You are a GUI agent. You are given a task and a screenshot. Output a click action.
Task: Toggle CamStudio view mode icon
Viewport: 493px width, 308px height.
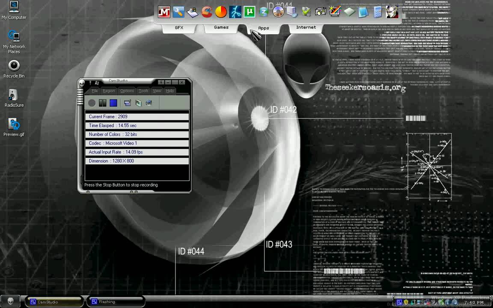128,103
